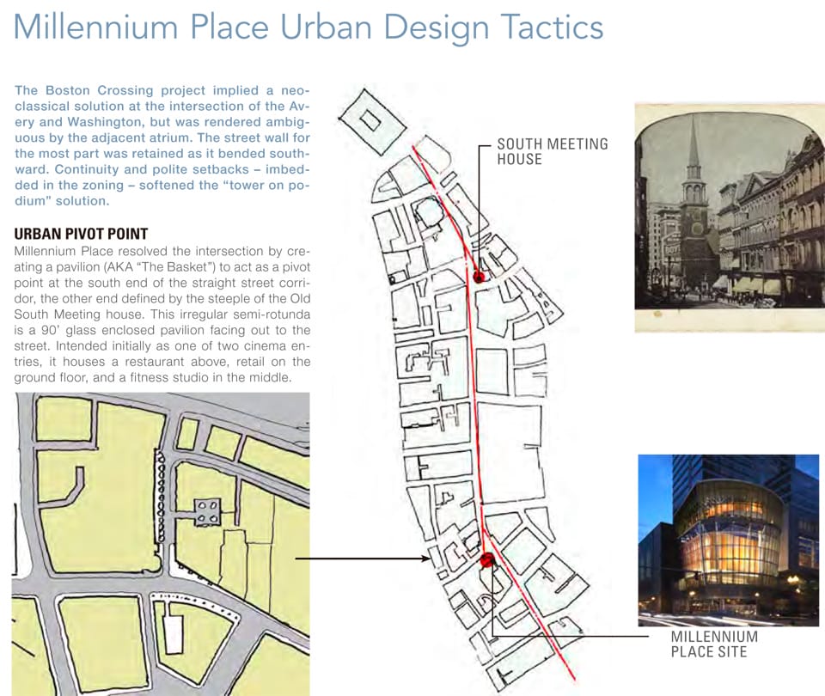Click the rotated square block atop the map
825x696 pixels.
pos(372,123)
